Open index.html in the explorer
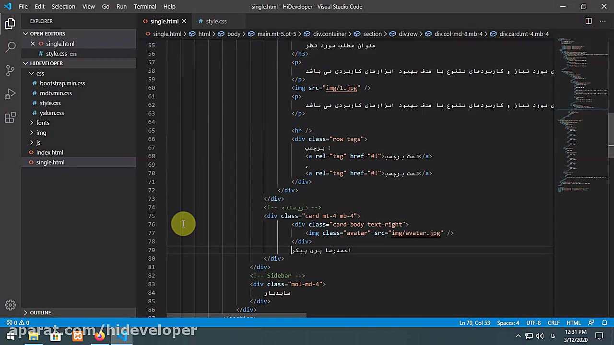The width and height of the screenshot is (614, 345). click(49, 152)
